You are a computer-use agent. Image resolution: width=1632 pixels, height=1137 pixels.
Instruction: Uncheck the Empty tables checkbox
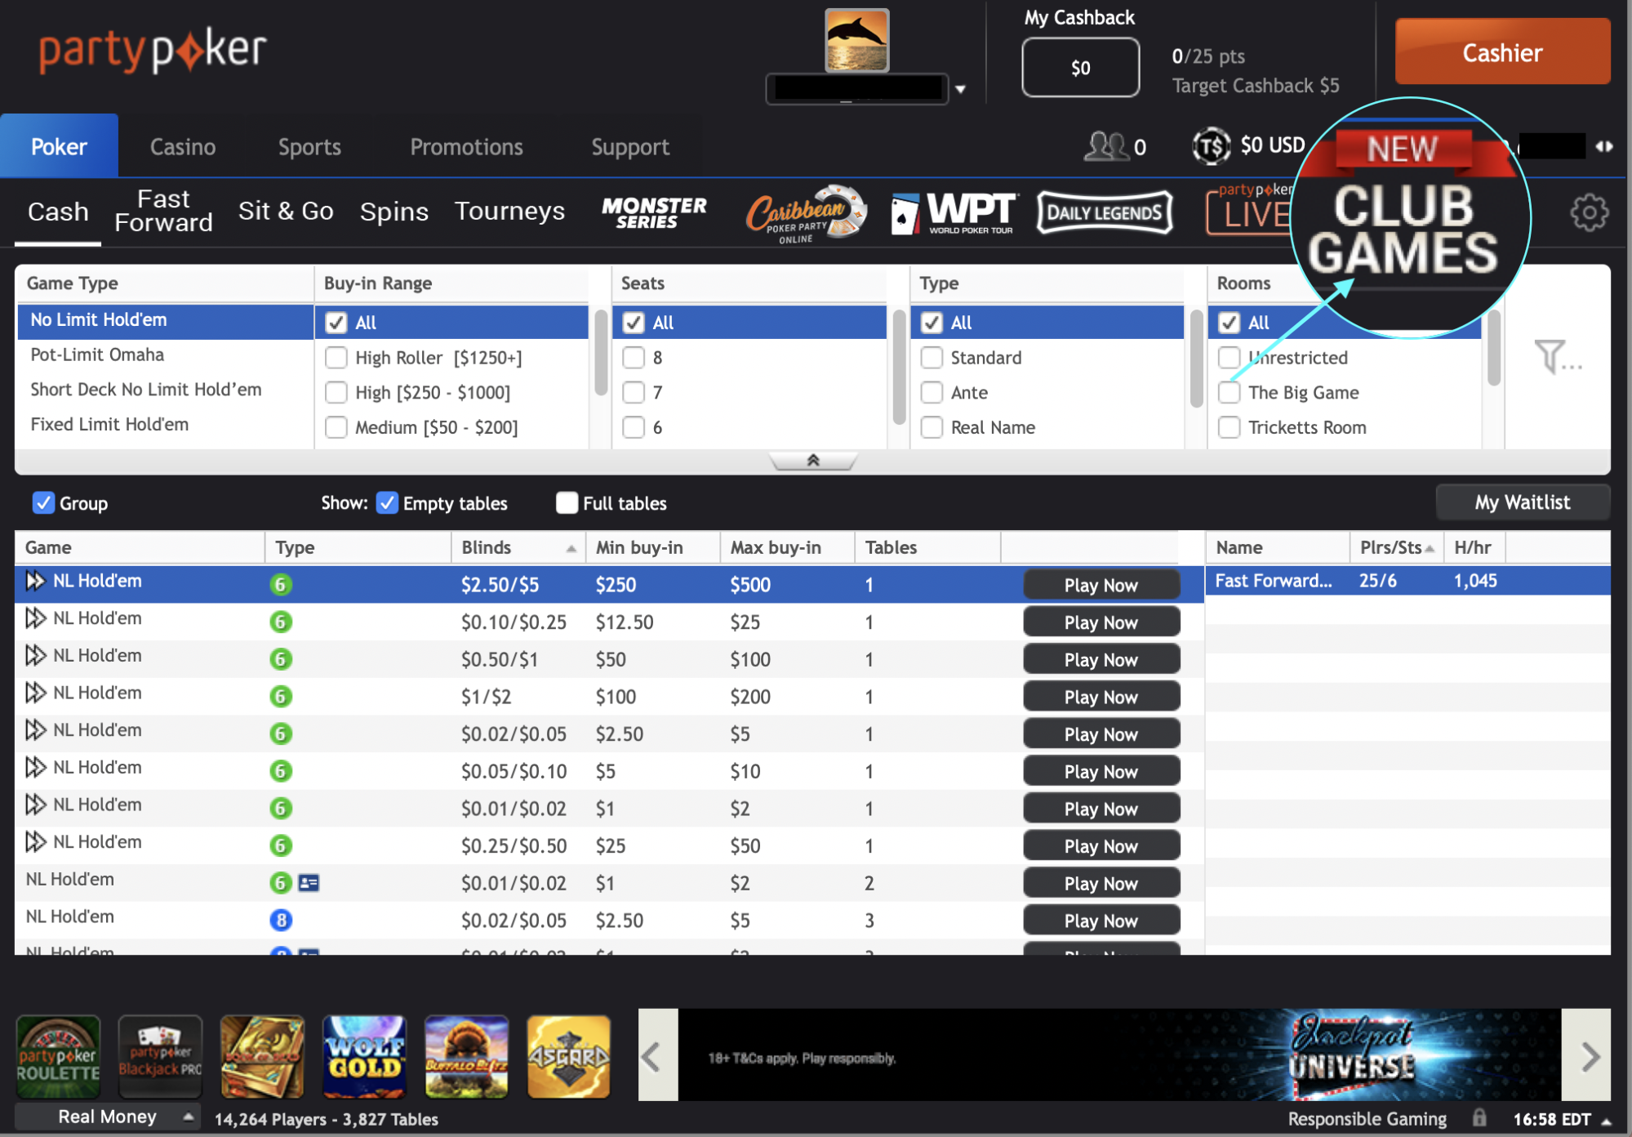387,502
